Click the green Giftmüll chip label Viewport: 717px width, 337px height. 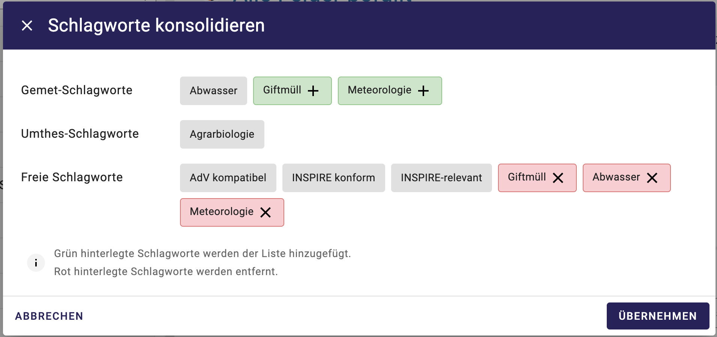(282, 90)
